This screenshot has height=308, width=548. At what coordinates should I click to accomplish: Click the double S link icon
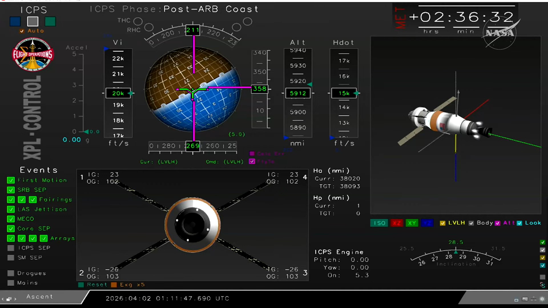[x=543, y=285]
